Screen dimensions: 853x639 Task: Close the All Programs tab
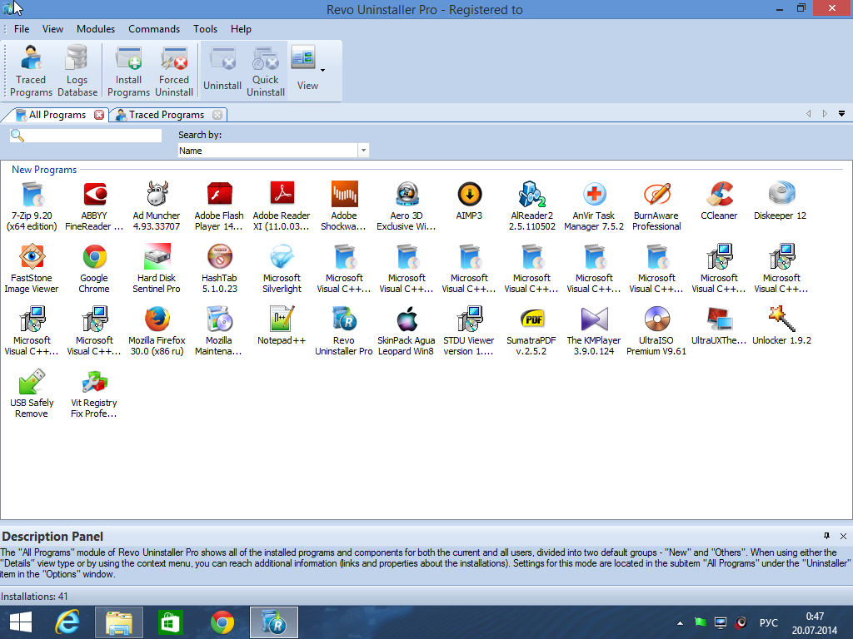tap(99, 115)
